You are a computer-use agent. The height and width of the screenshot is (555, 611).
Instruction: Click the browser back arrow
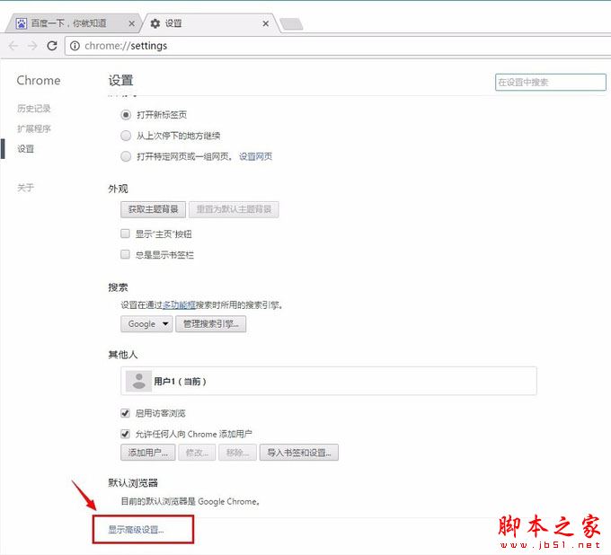[x=13, y=46]
